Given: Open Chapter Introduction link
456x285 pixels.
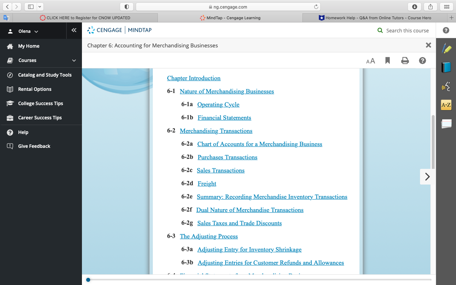Looking at the screenshot, I should [x=194, y=78].
